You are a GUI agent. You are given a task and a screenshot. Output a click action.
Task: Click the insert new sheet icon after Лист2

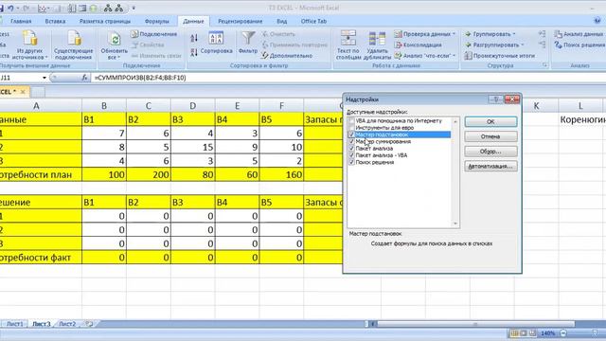(x=89, y=324)
